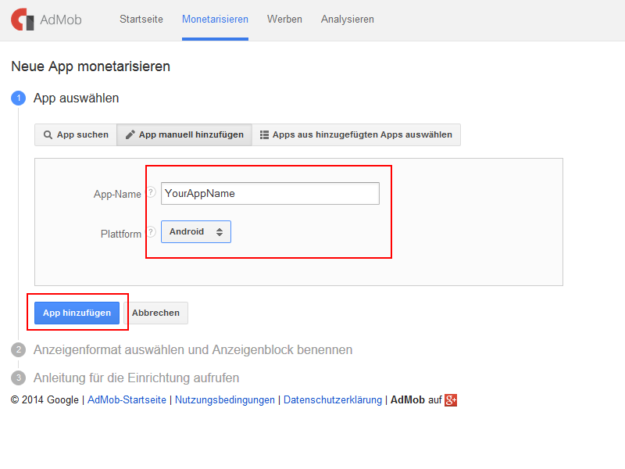Click the AdMob logo
This screenshot has height=469, width=625.
point(46,19)
